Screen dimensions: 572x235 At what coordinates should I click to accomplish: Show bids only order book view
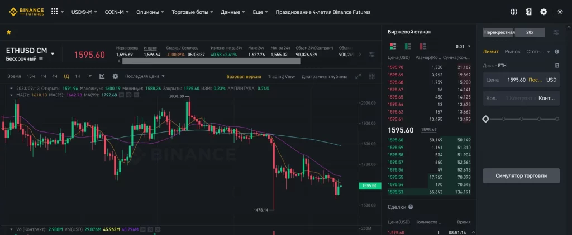(x=408, y=46)
